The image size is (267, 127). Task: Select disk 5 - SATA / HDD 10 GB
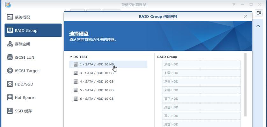[x=108, y=90]
